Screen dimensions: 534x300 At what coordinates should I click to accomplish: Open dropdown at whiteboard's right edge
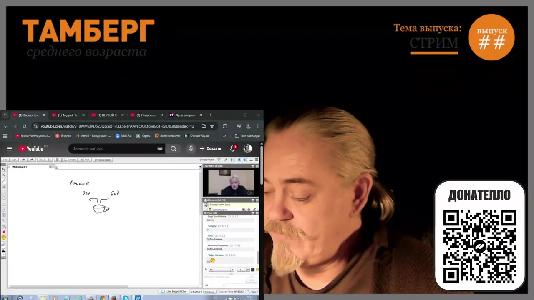tap(200, 166)
